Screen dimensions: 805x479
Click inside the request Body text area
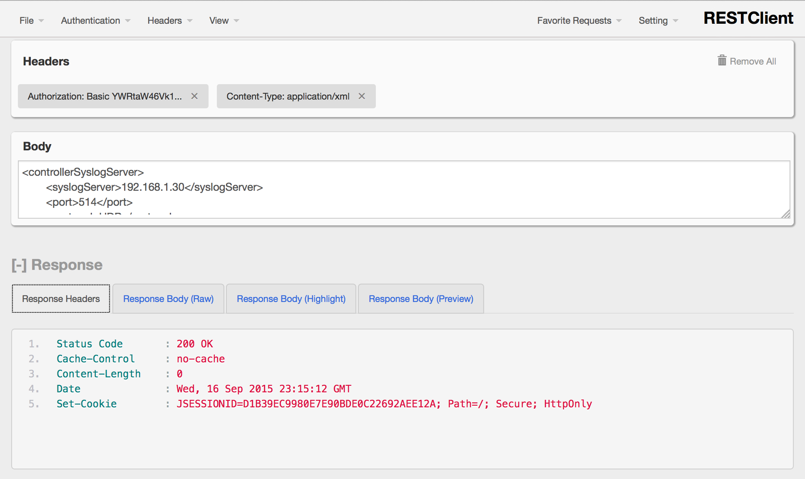pos(404,190)
